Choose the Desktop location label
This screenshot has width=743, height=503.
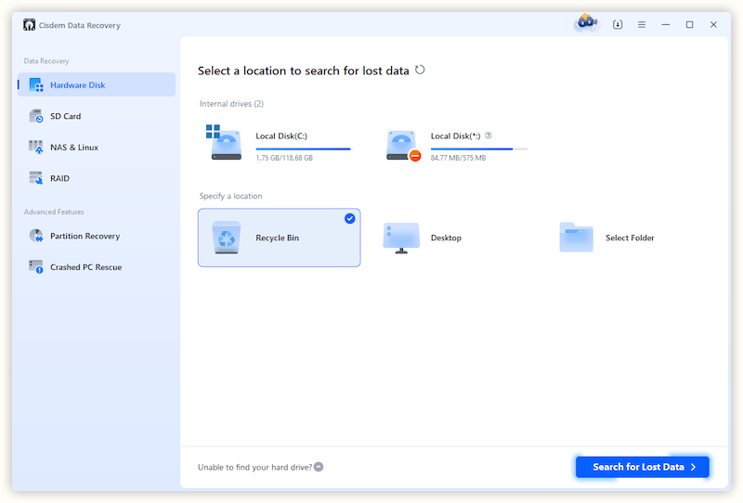[446, 238]
